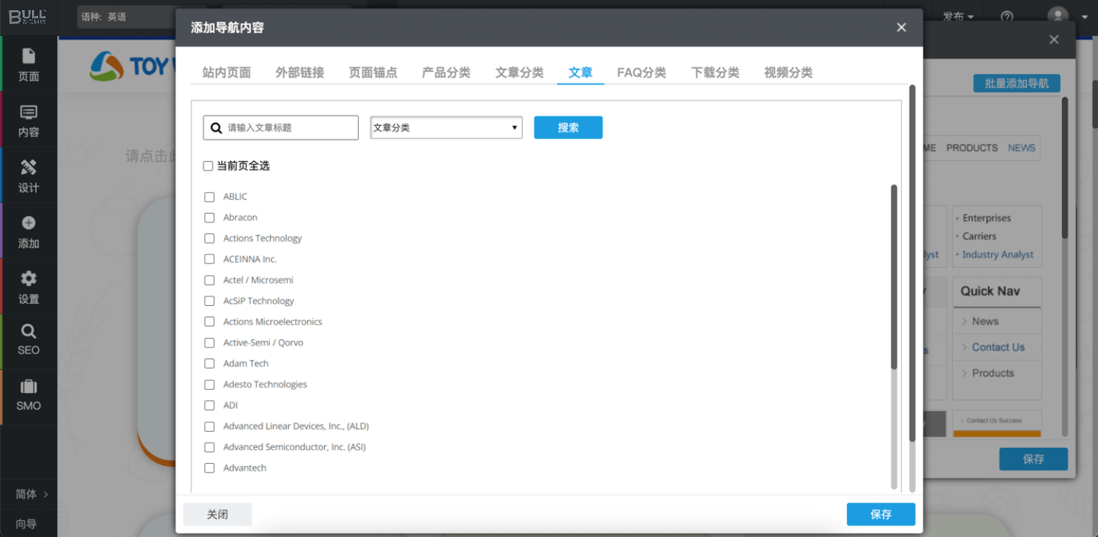Switch to the FAQ分类 tab
The image size is (1098, 537).
point(641,72)
